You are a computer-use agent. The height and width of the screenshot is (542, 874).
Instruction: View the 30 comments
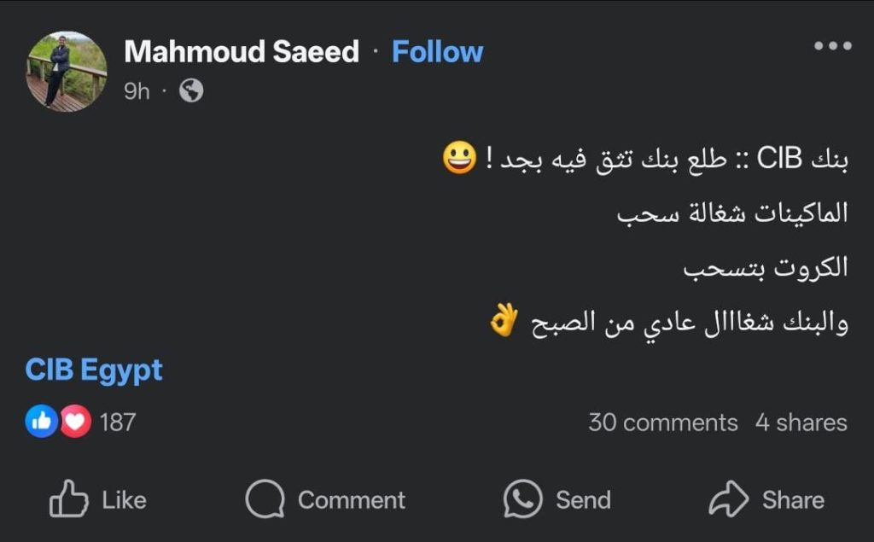663,423
